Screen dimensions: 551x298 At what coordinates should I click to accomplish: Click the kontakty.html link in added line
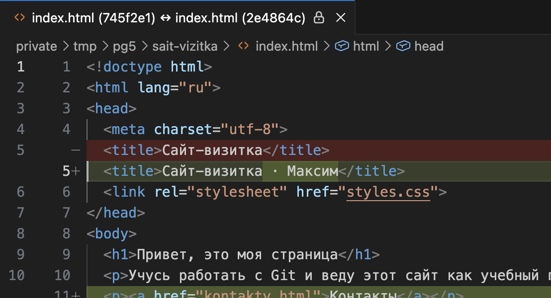(258, 294)
